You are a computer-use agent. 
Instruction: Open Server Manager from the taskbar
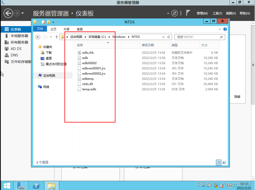click(21, 186)
